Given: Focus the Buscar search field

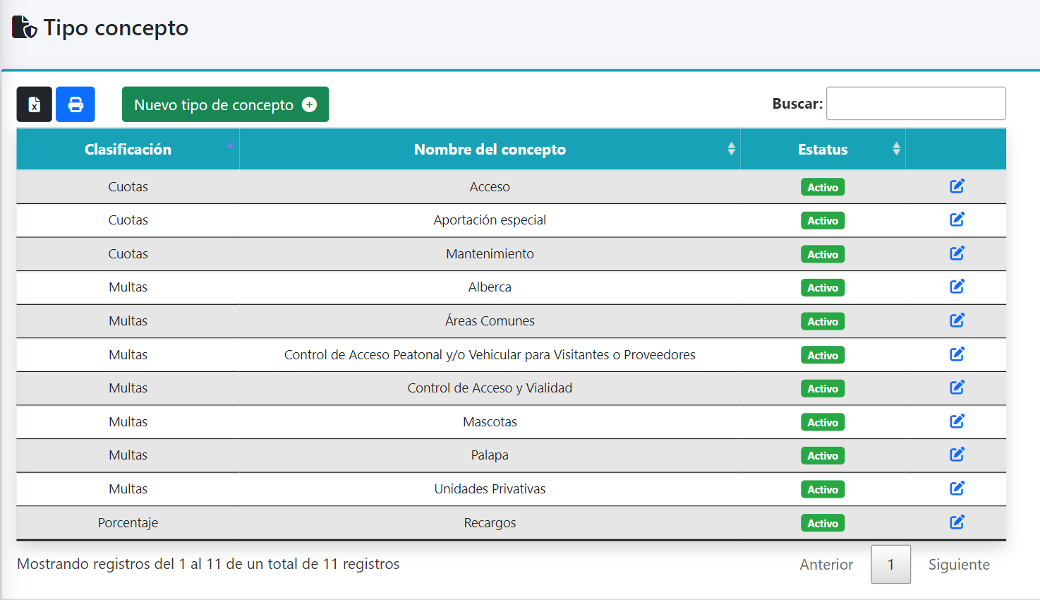Looking at the screenshot, I should click(x=916, y=104).
